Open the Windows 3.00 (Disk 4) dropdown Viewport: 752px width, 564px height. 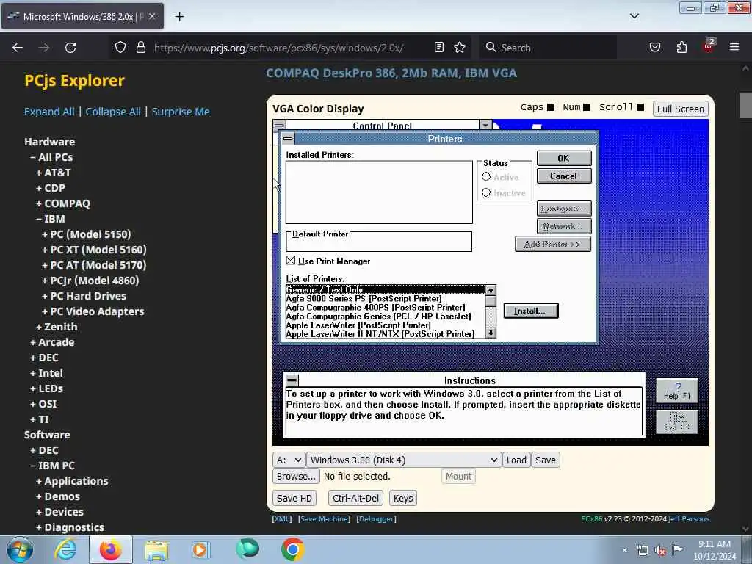[404, 460]
